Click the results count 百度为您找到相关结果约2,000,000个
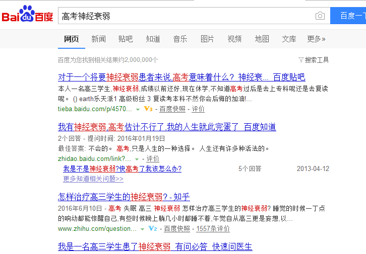Viewport: 366px width, 254px height. [x=108, y=60]
